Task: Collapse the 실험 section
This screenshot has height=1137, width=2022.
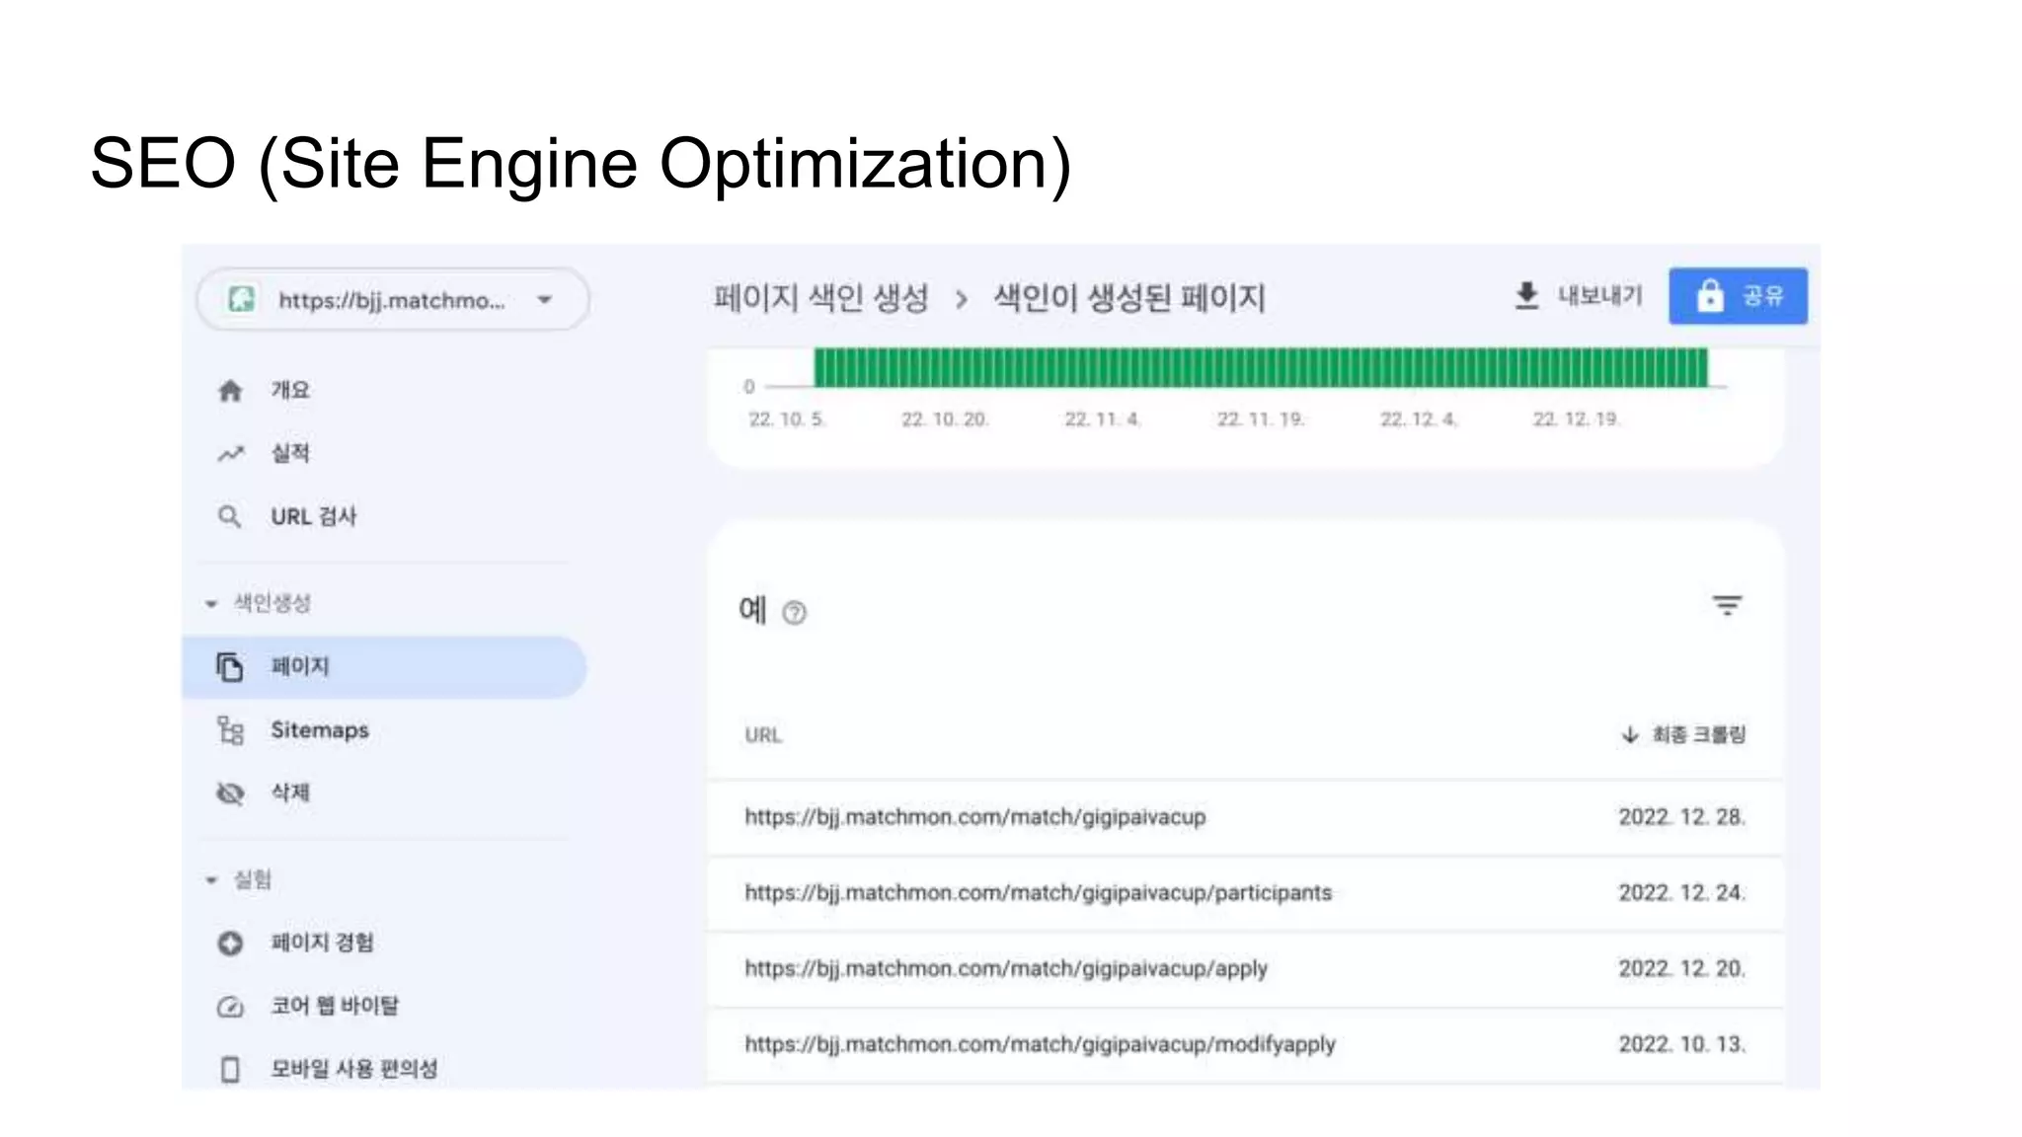Action: 239,879
